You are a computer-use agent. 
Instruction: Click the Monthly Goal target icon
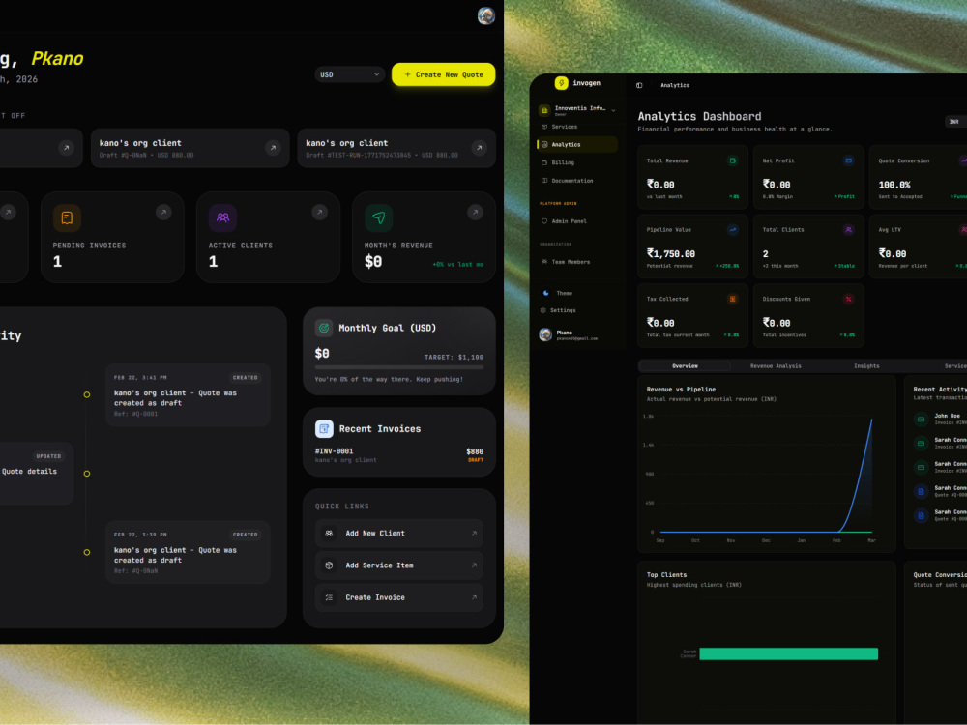point(324,328)
